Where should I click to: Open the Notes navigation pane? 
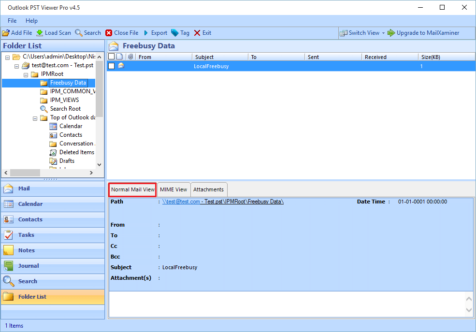tap(53, 250)
